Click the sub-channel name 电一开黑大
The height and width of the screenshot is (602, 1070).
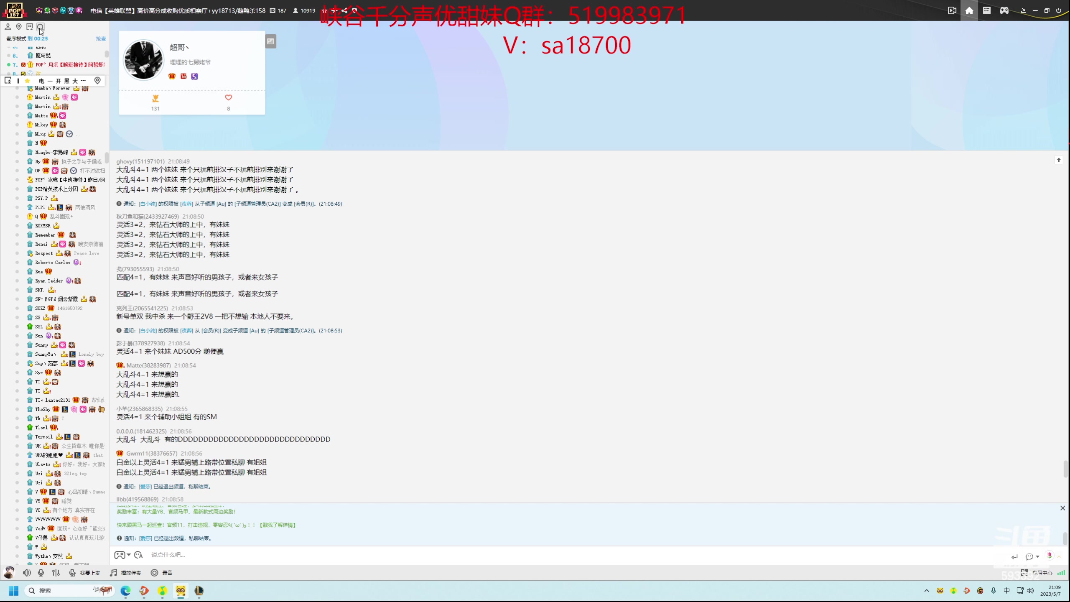point(62,81)
